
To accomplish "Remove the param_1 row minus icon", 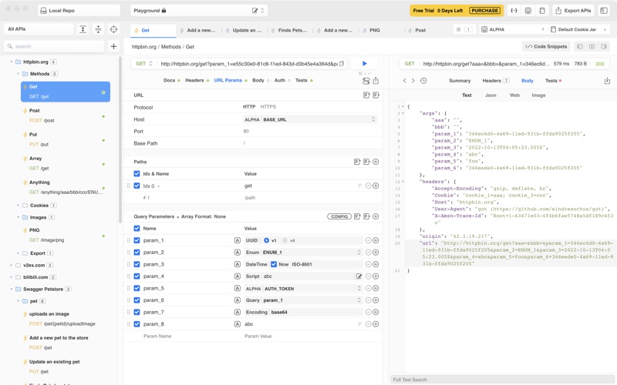I will [x=369, y=240].
